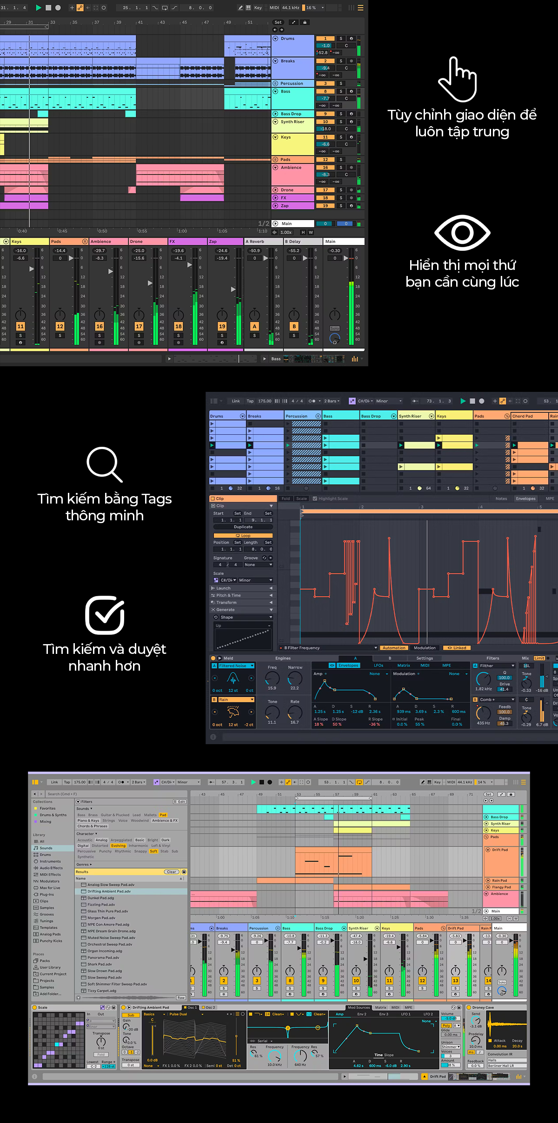The width and height of the screenshot is (558, 1123).
Task: Toggle computer MIDI keyboard icon, top screenshot
Action: (248, 7)
